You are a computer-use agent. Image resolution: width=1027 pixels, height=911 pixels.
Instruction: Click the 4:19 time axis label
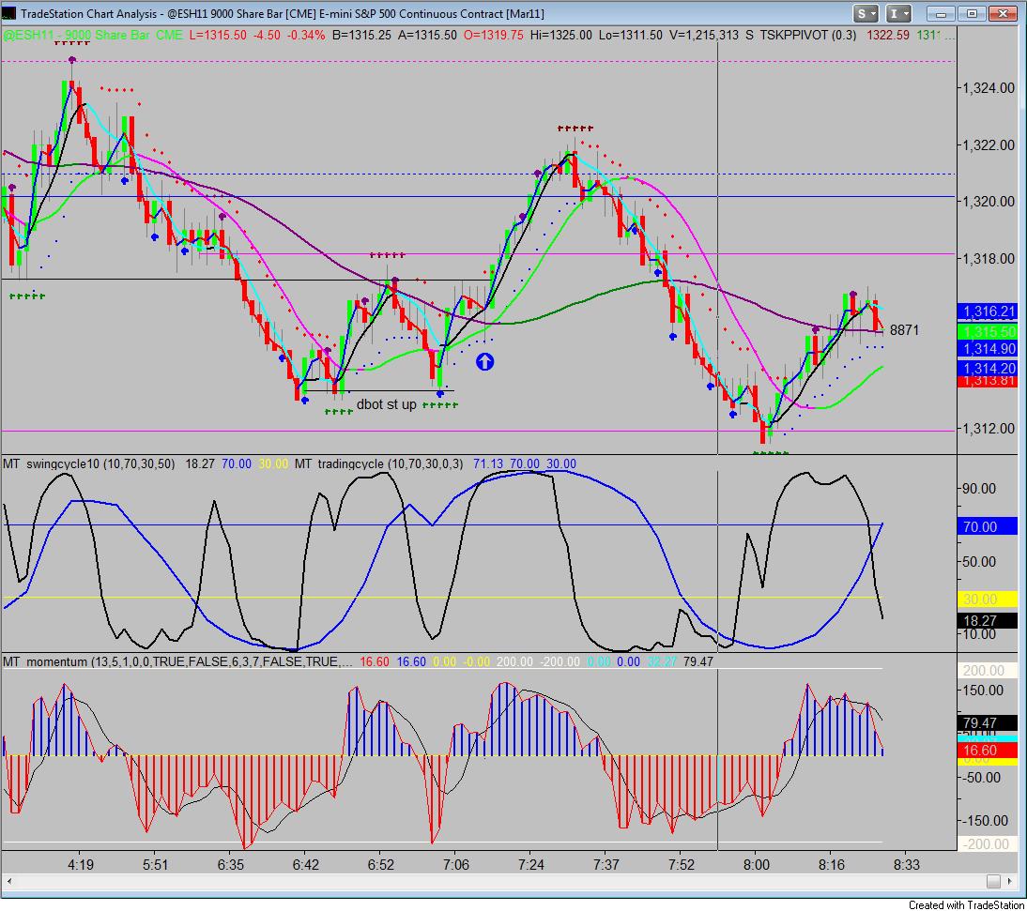pos(81,864)
